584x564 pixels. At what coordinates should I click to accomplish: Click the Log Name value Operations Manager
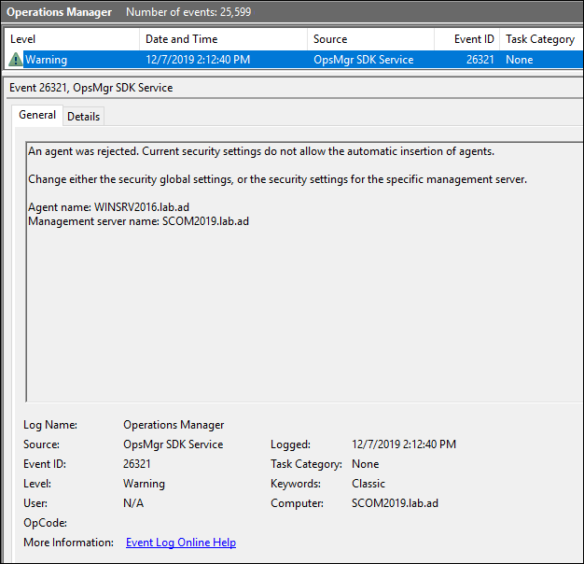174,425
